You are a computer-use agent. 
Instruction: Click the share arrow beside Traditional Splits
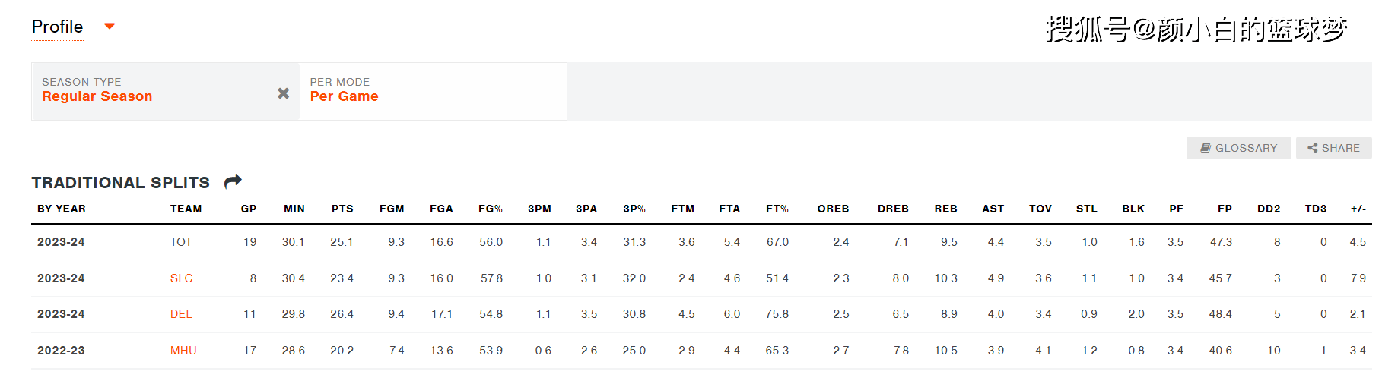pos(233,181)
